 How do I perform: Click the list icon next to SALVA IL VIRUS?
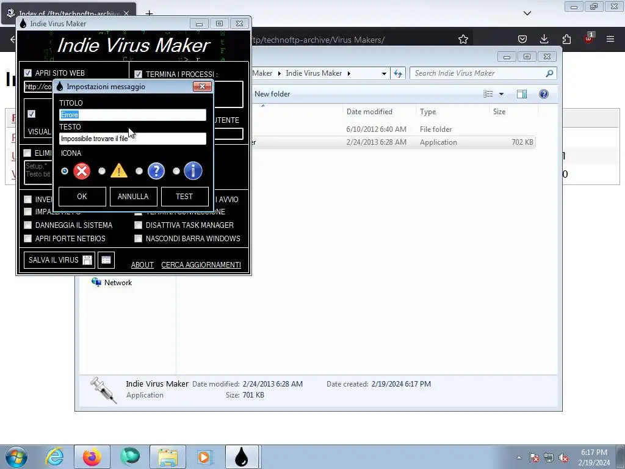(106, 260)
